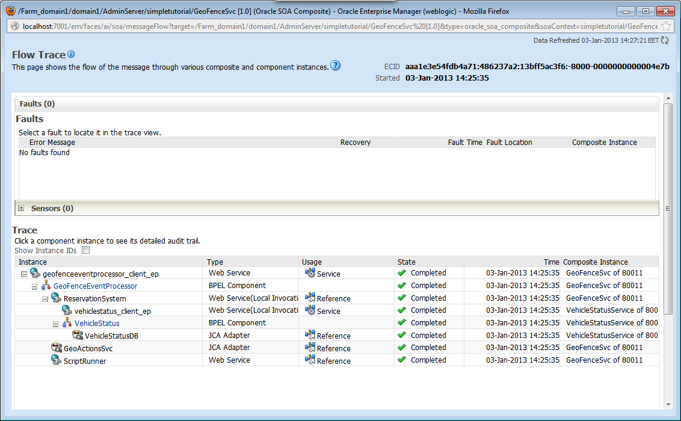Viewport: 681px width, 421px height.
Task: Open the GeoFenceEventProcessor instance link
Action: [x=95, y=286]
